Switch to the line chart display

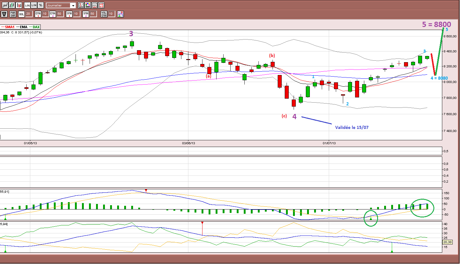pos(5,5)
